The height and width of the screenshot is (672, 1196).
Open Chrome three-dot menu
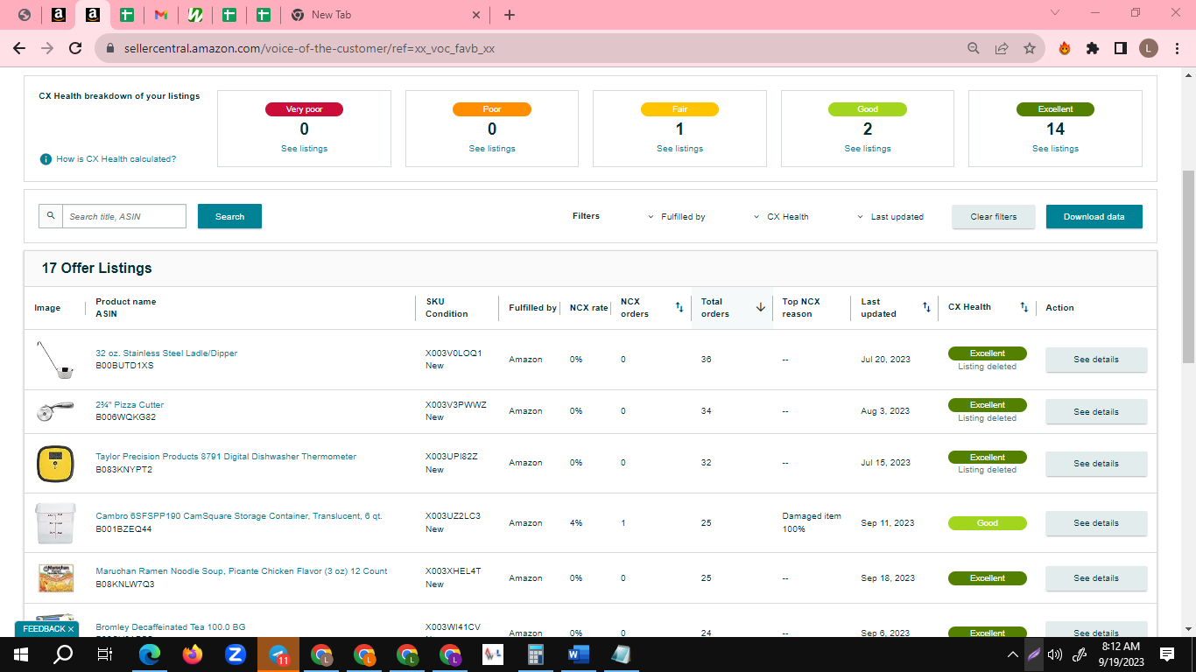point(1176,48)
